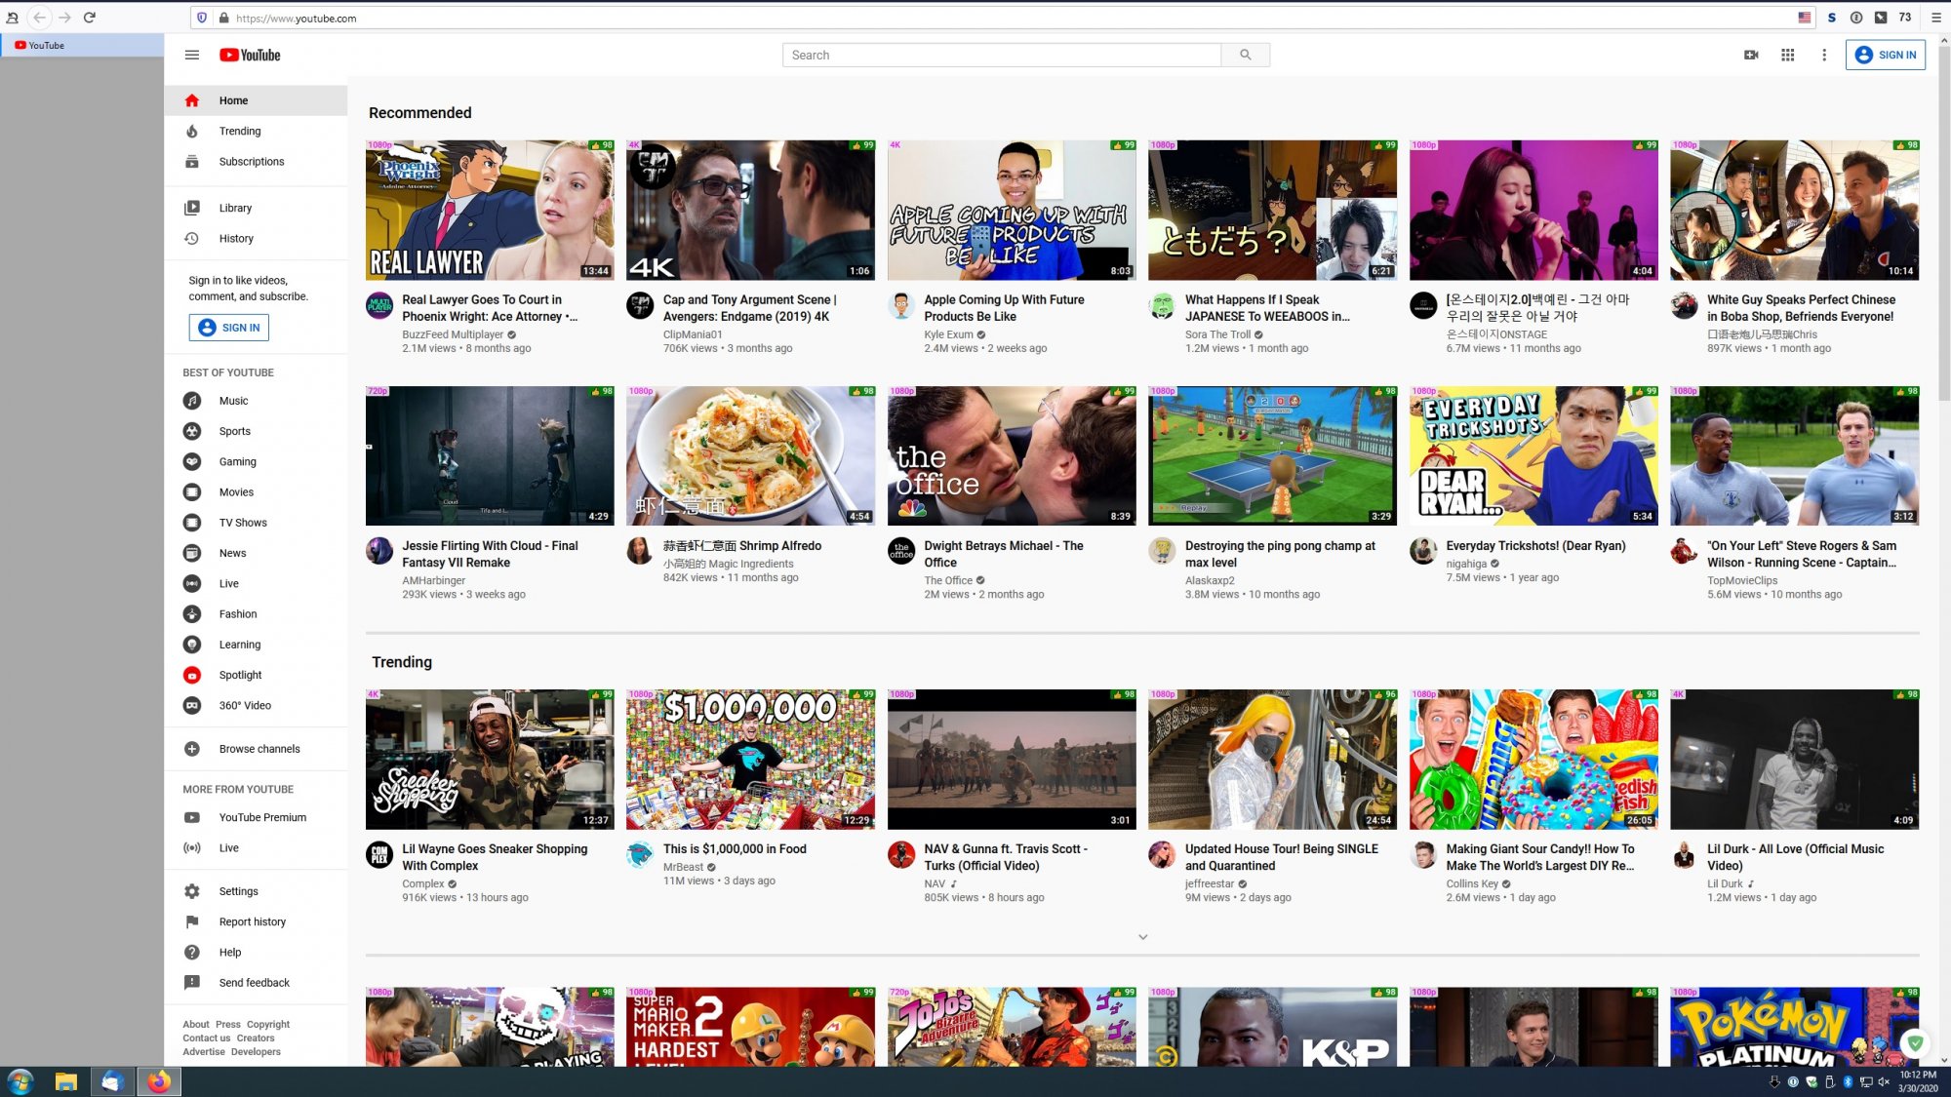Open the three-dot settings menu

(x=1824, y=56)
